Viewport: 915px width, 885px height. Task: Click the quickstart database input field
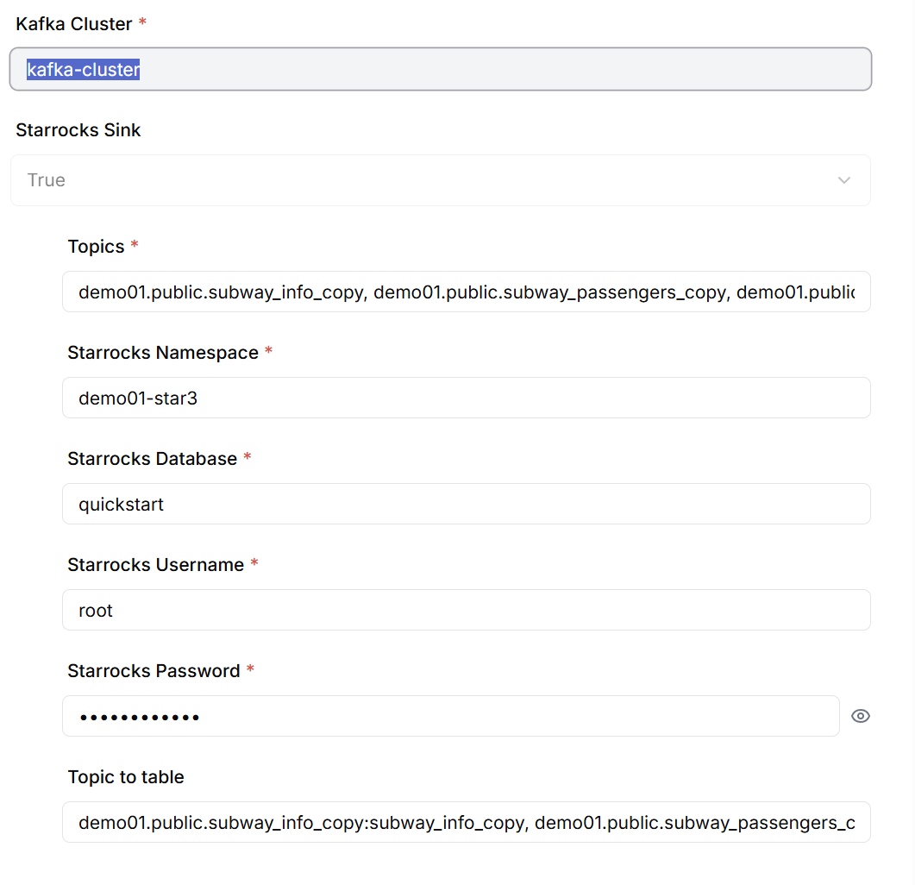[466, 505]
